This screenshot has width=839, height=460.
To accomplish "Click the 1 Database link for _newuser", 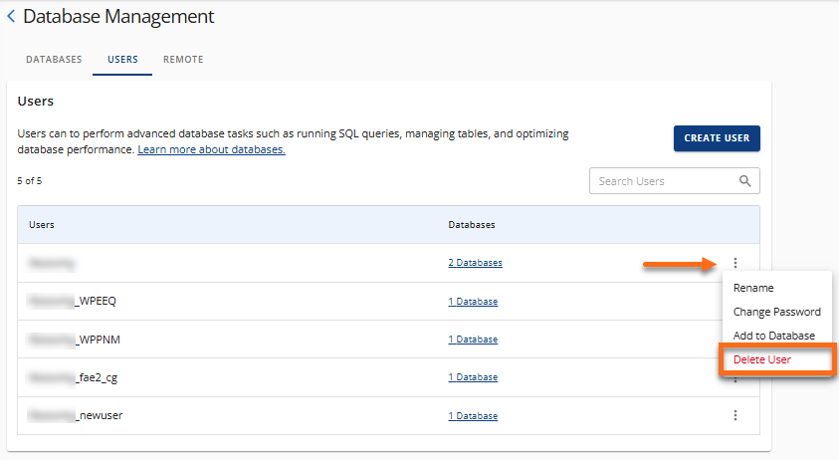I will 473,415.
